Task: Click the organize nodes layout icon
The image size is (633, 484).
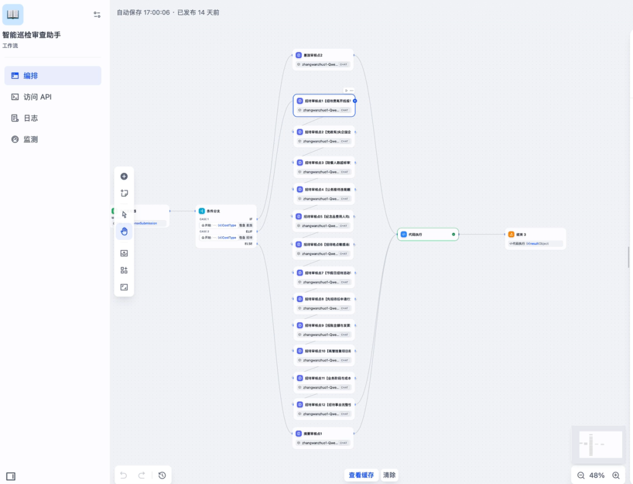Action: 124,270
